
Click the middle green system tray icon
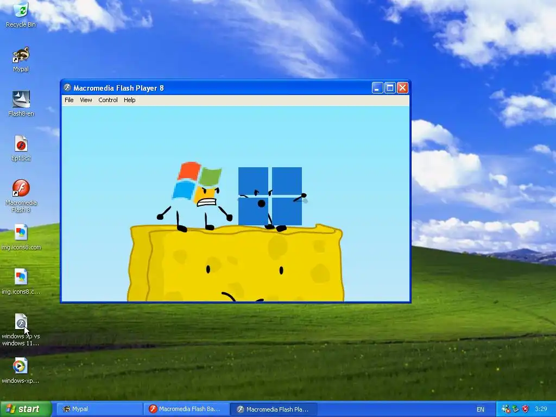pos(516,409)
